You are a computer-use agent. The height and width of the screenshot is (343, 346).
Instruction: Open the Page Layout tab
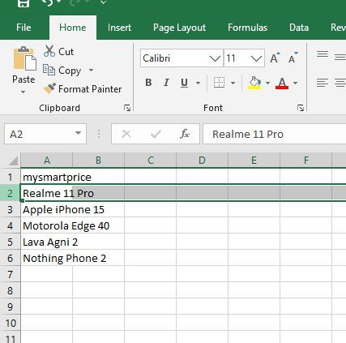coord(179,28)
